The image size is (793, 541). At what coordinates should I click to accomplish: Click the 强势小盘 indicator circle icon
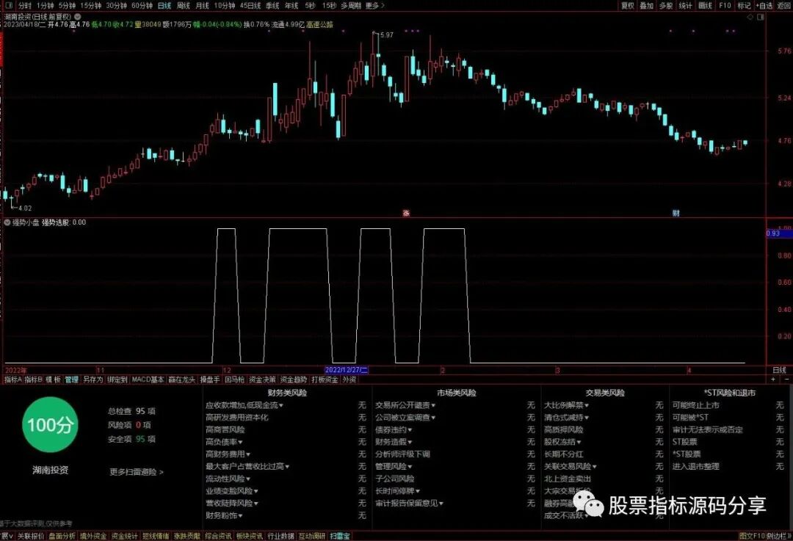click(7, 222)
